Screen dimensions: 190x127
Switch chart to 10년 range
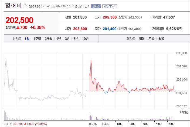pos(85,39)
